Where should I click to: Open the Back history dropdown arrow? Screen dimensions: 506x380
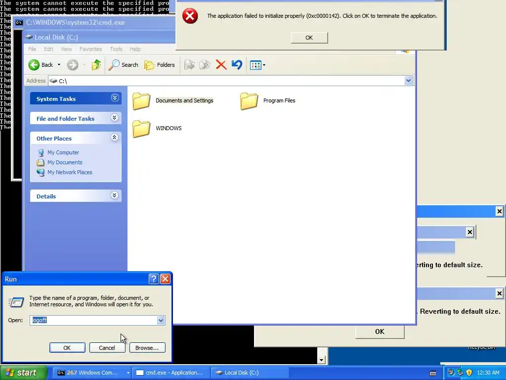[x=59, y=65]
